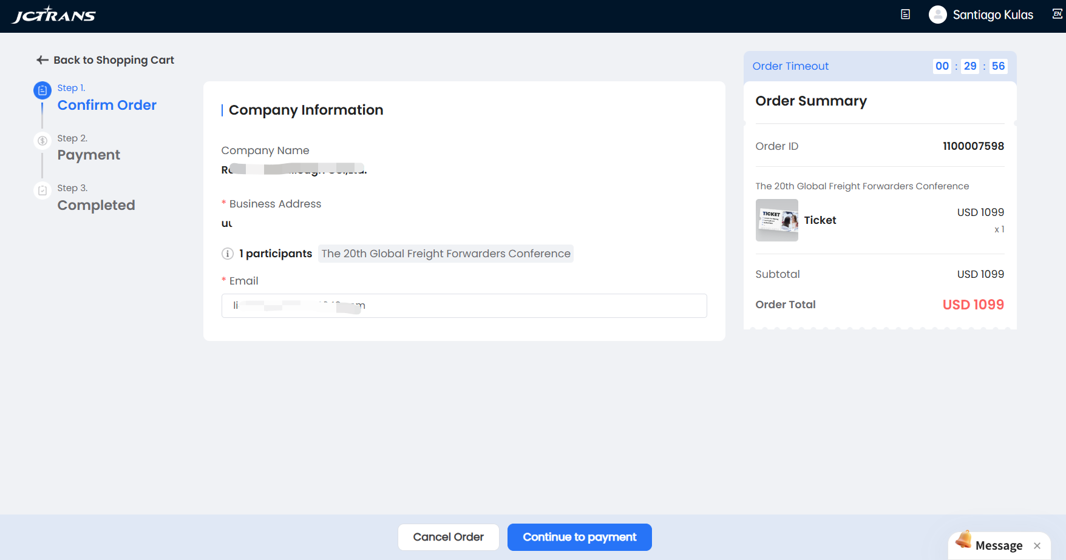Click the participants info icon
Screen dimensions: 1066x560
(228, 254)
